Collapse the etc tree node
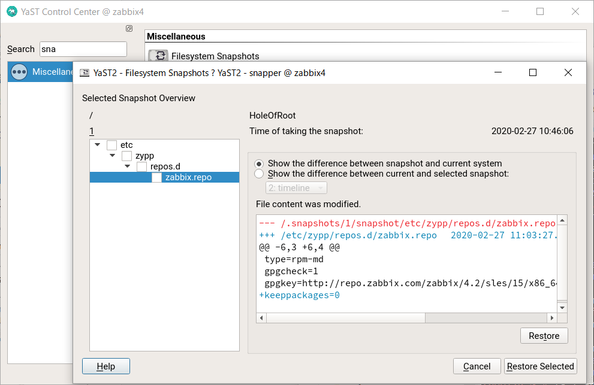This screenshot has width=594, height=385. [x=97, y=145]
